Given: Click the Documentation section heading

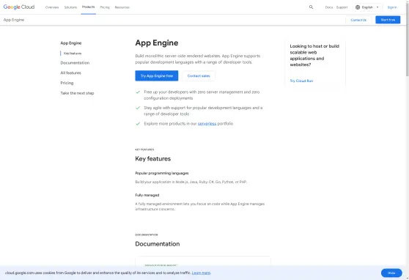Looking at the screenshot, I should pos(158,244).
